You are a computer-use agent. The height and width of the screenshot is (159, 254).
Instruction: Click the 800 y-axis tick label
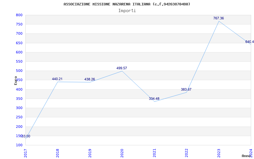coord(19,15)
